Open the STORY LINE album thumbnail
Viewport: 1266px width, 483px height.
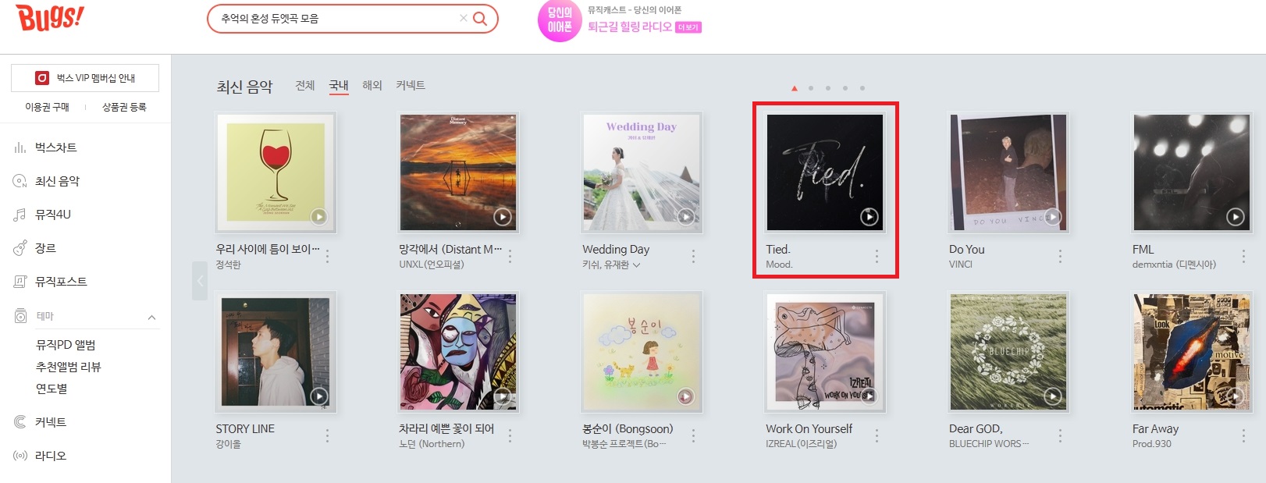tap(276, 352)
